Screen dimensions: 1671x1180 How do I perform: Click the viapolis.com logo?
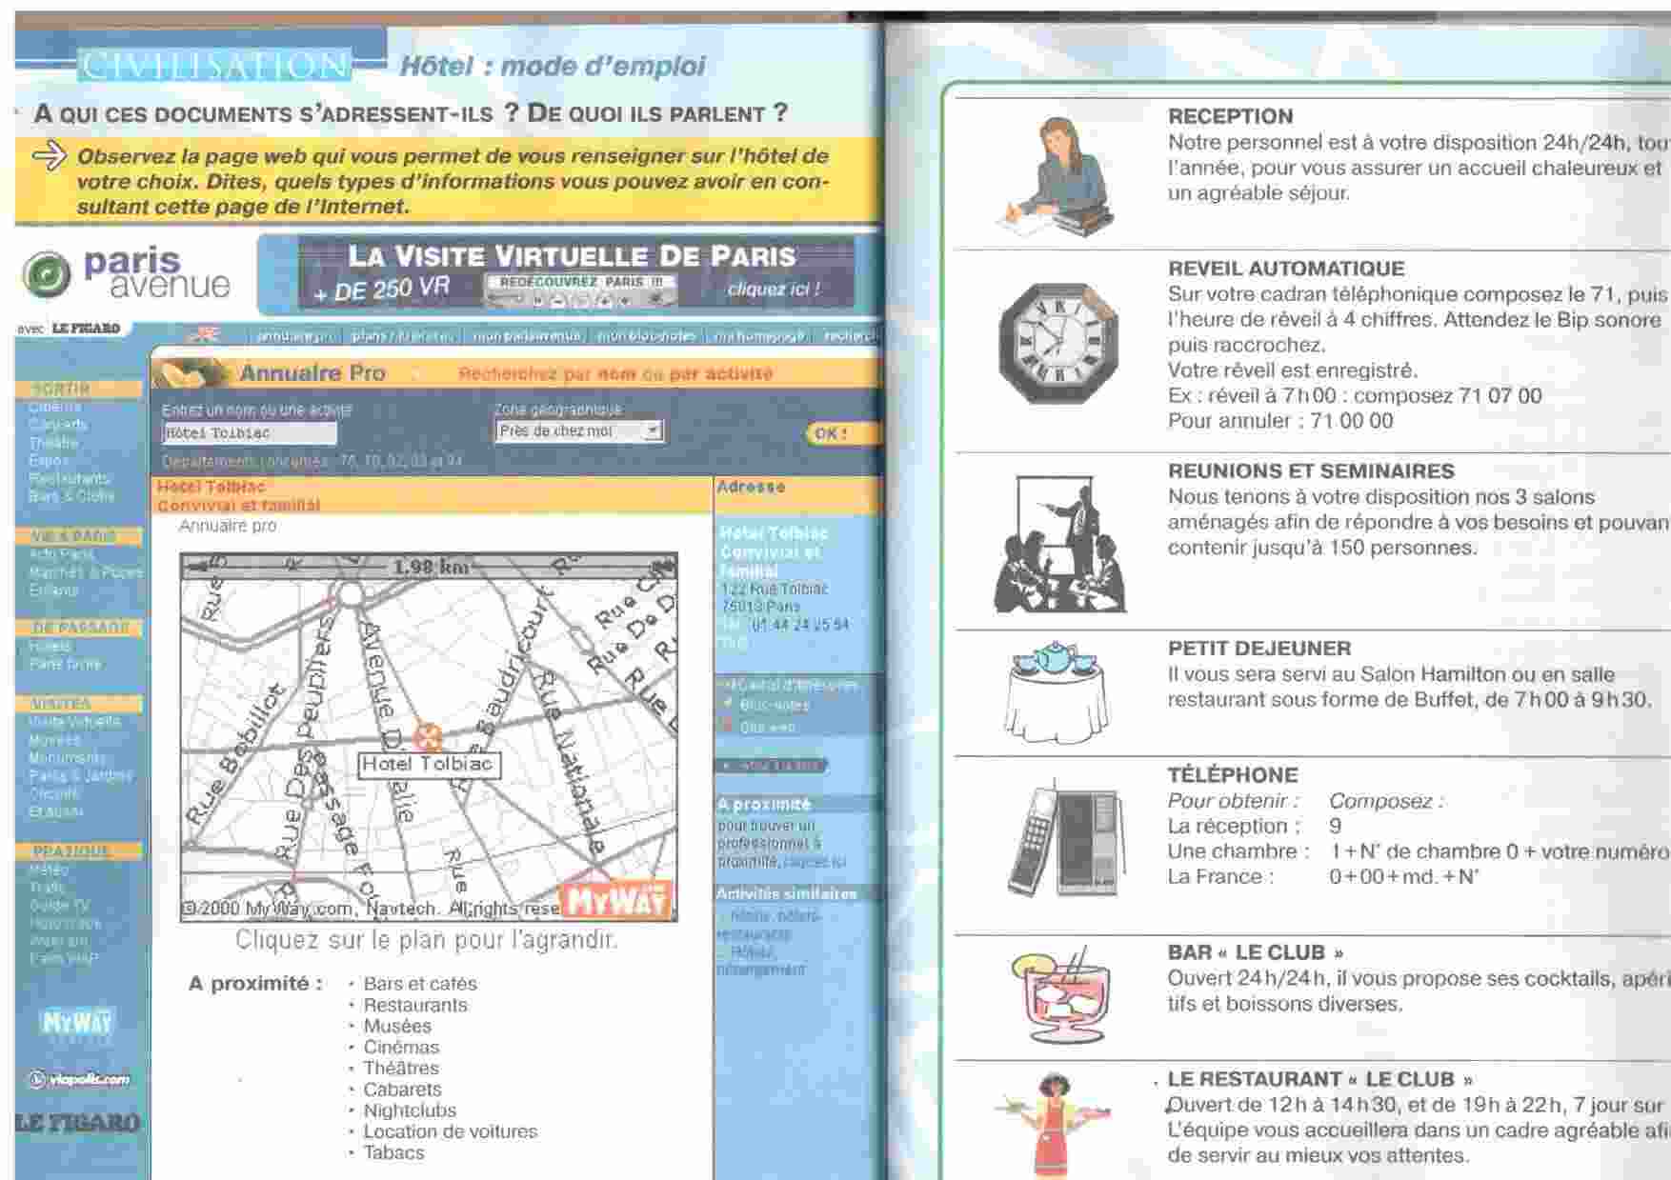78,1079
